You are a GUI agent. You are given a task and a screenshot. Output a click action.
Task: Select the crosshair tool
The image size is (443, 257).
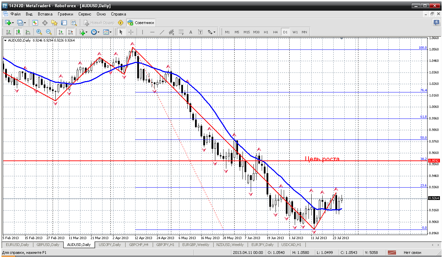coord(131,32)
